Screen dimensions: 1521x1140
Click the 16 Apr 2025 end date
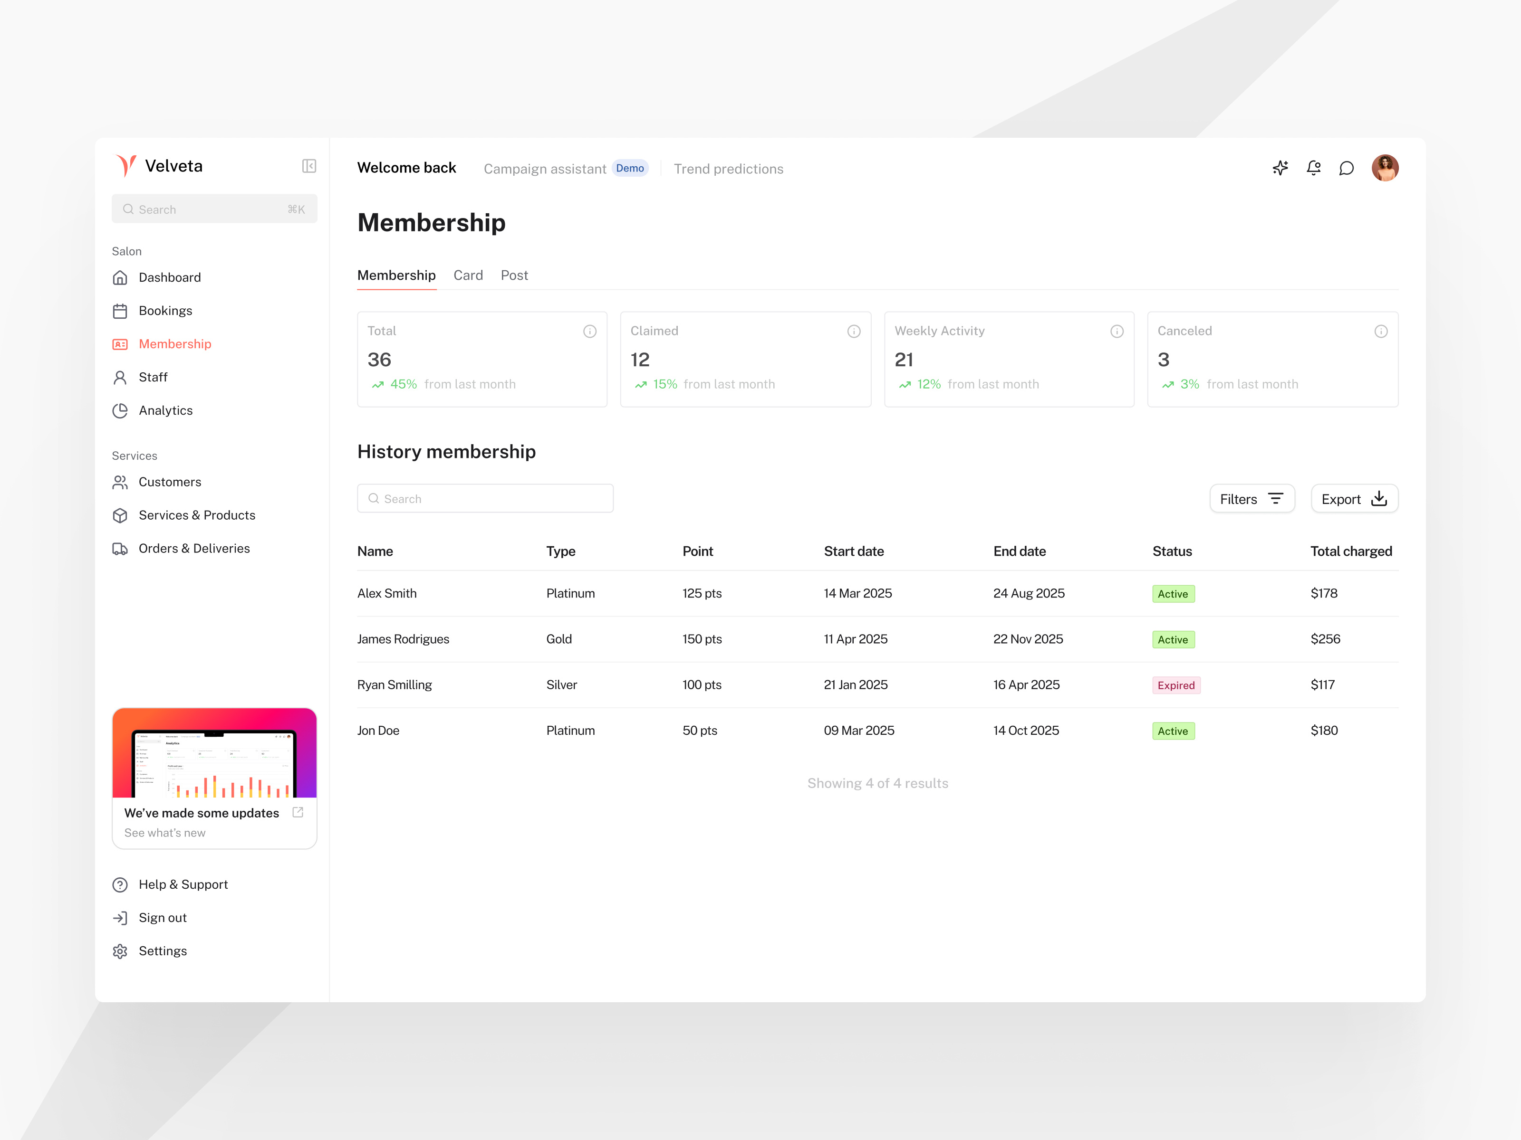point(1026,685)
